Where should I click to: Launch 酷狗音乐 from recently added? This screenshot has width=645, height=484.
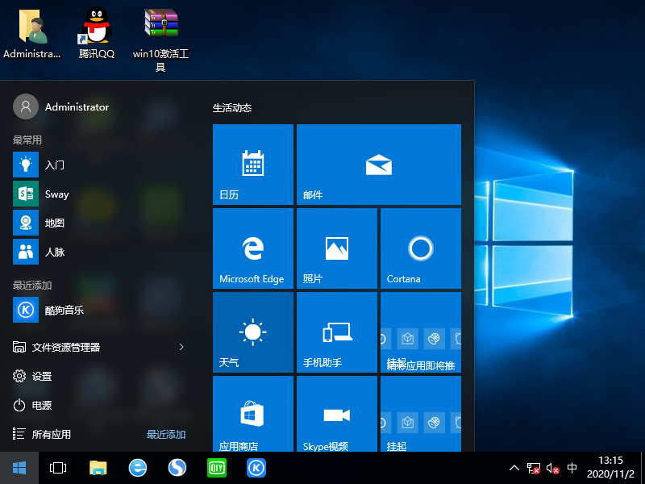[64, 309]
